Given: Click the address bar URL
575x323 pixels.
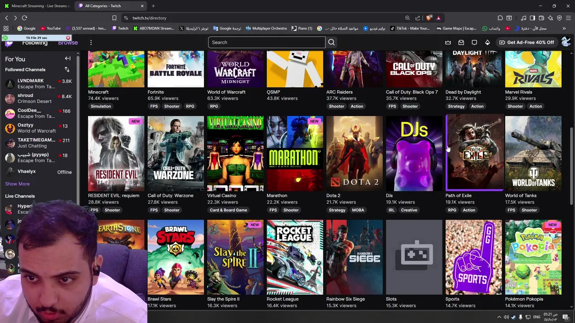Looking at the screenshot, I should (149, 18).
